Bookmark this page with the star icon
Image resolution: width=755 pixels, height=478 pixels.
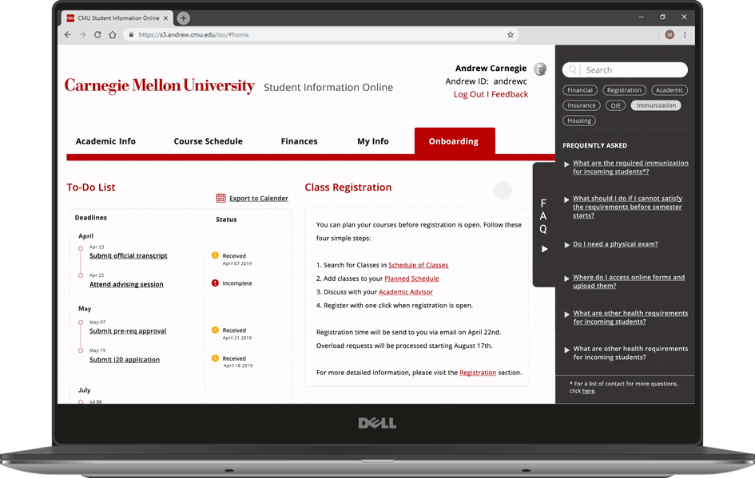tap(511, 34)
